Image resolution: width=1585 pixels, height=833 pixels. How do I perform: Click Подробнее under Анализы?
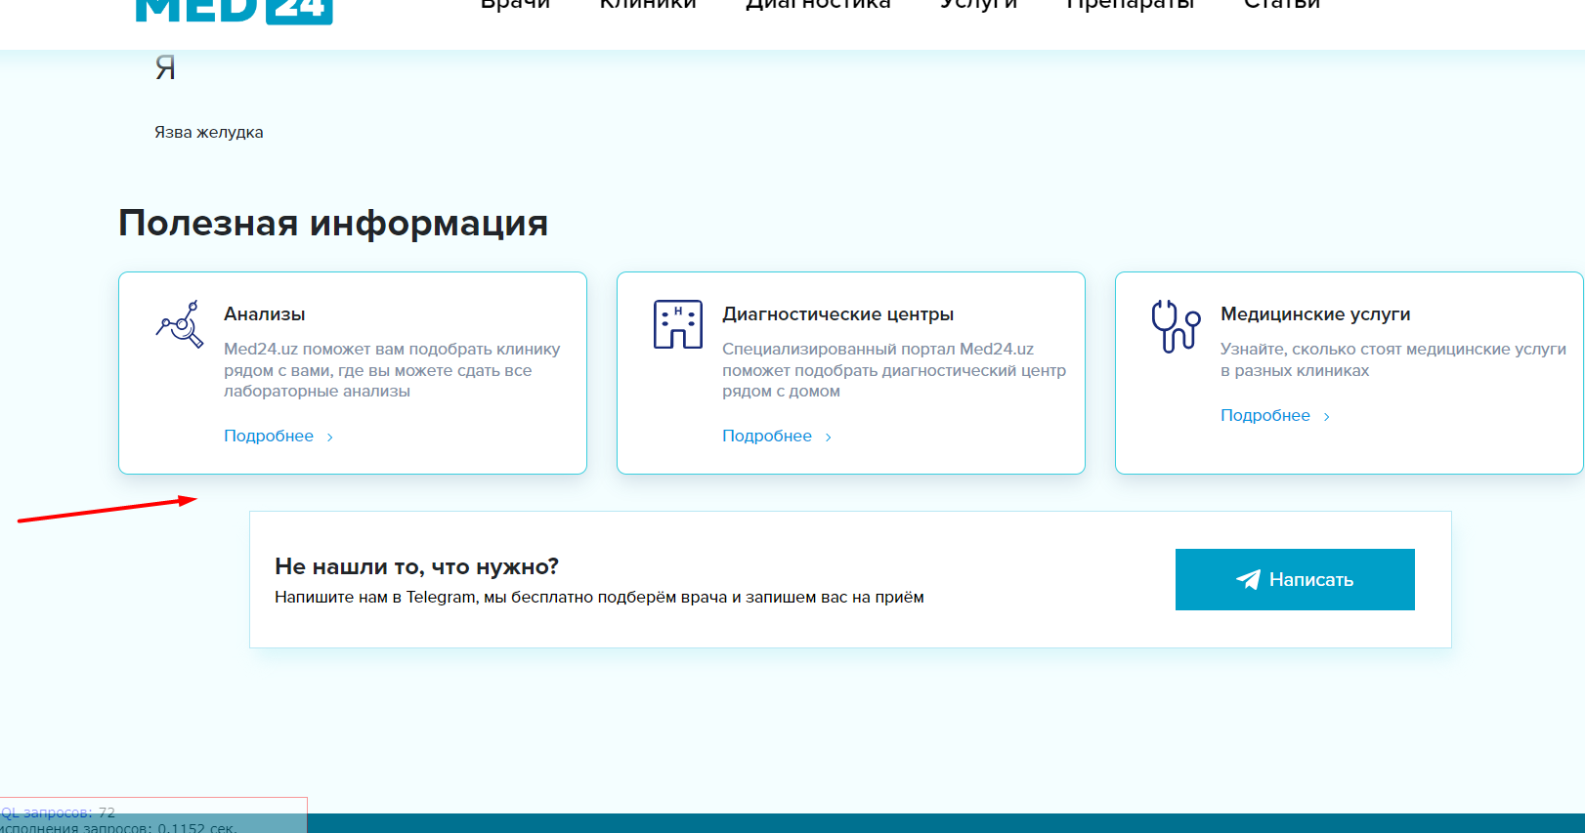point(269,436)
